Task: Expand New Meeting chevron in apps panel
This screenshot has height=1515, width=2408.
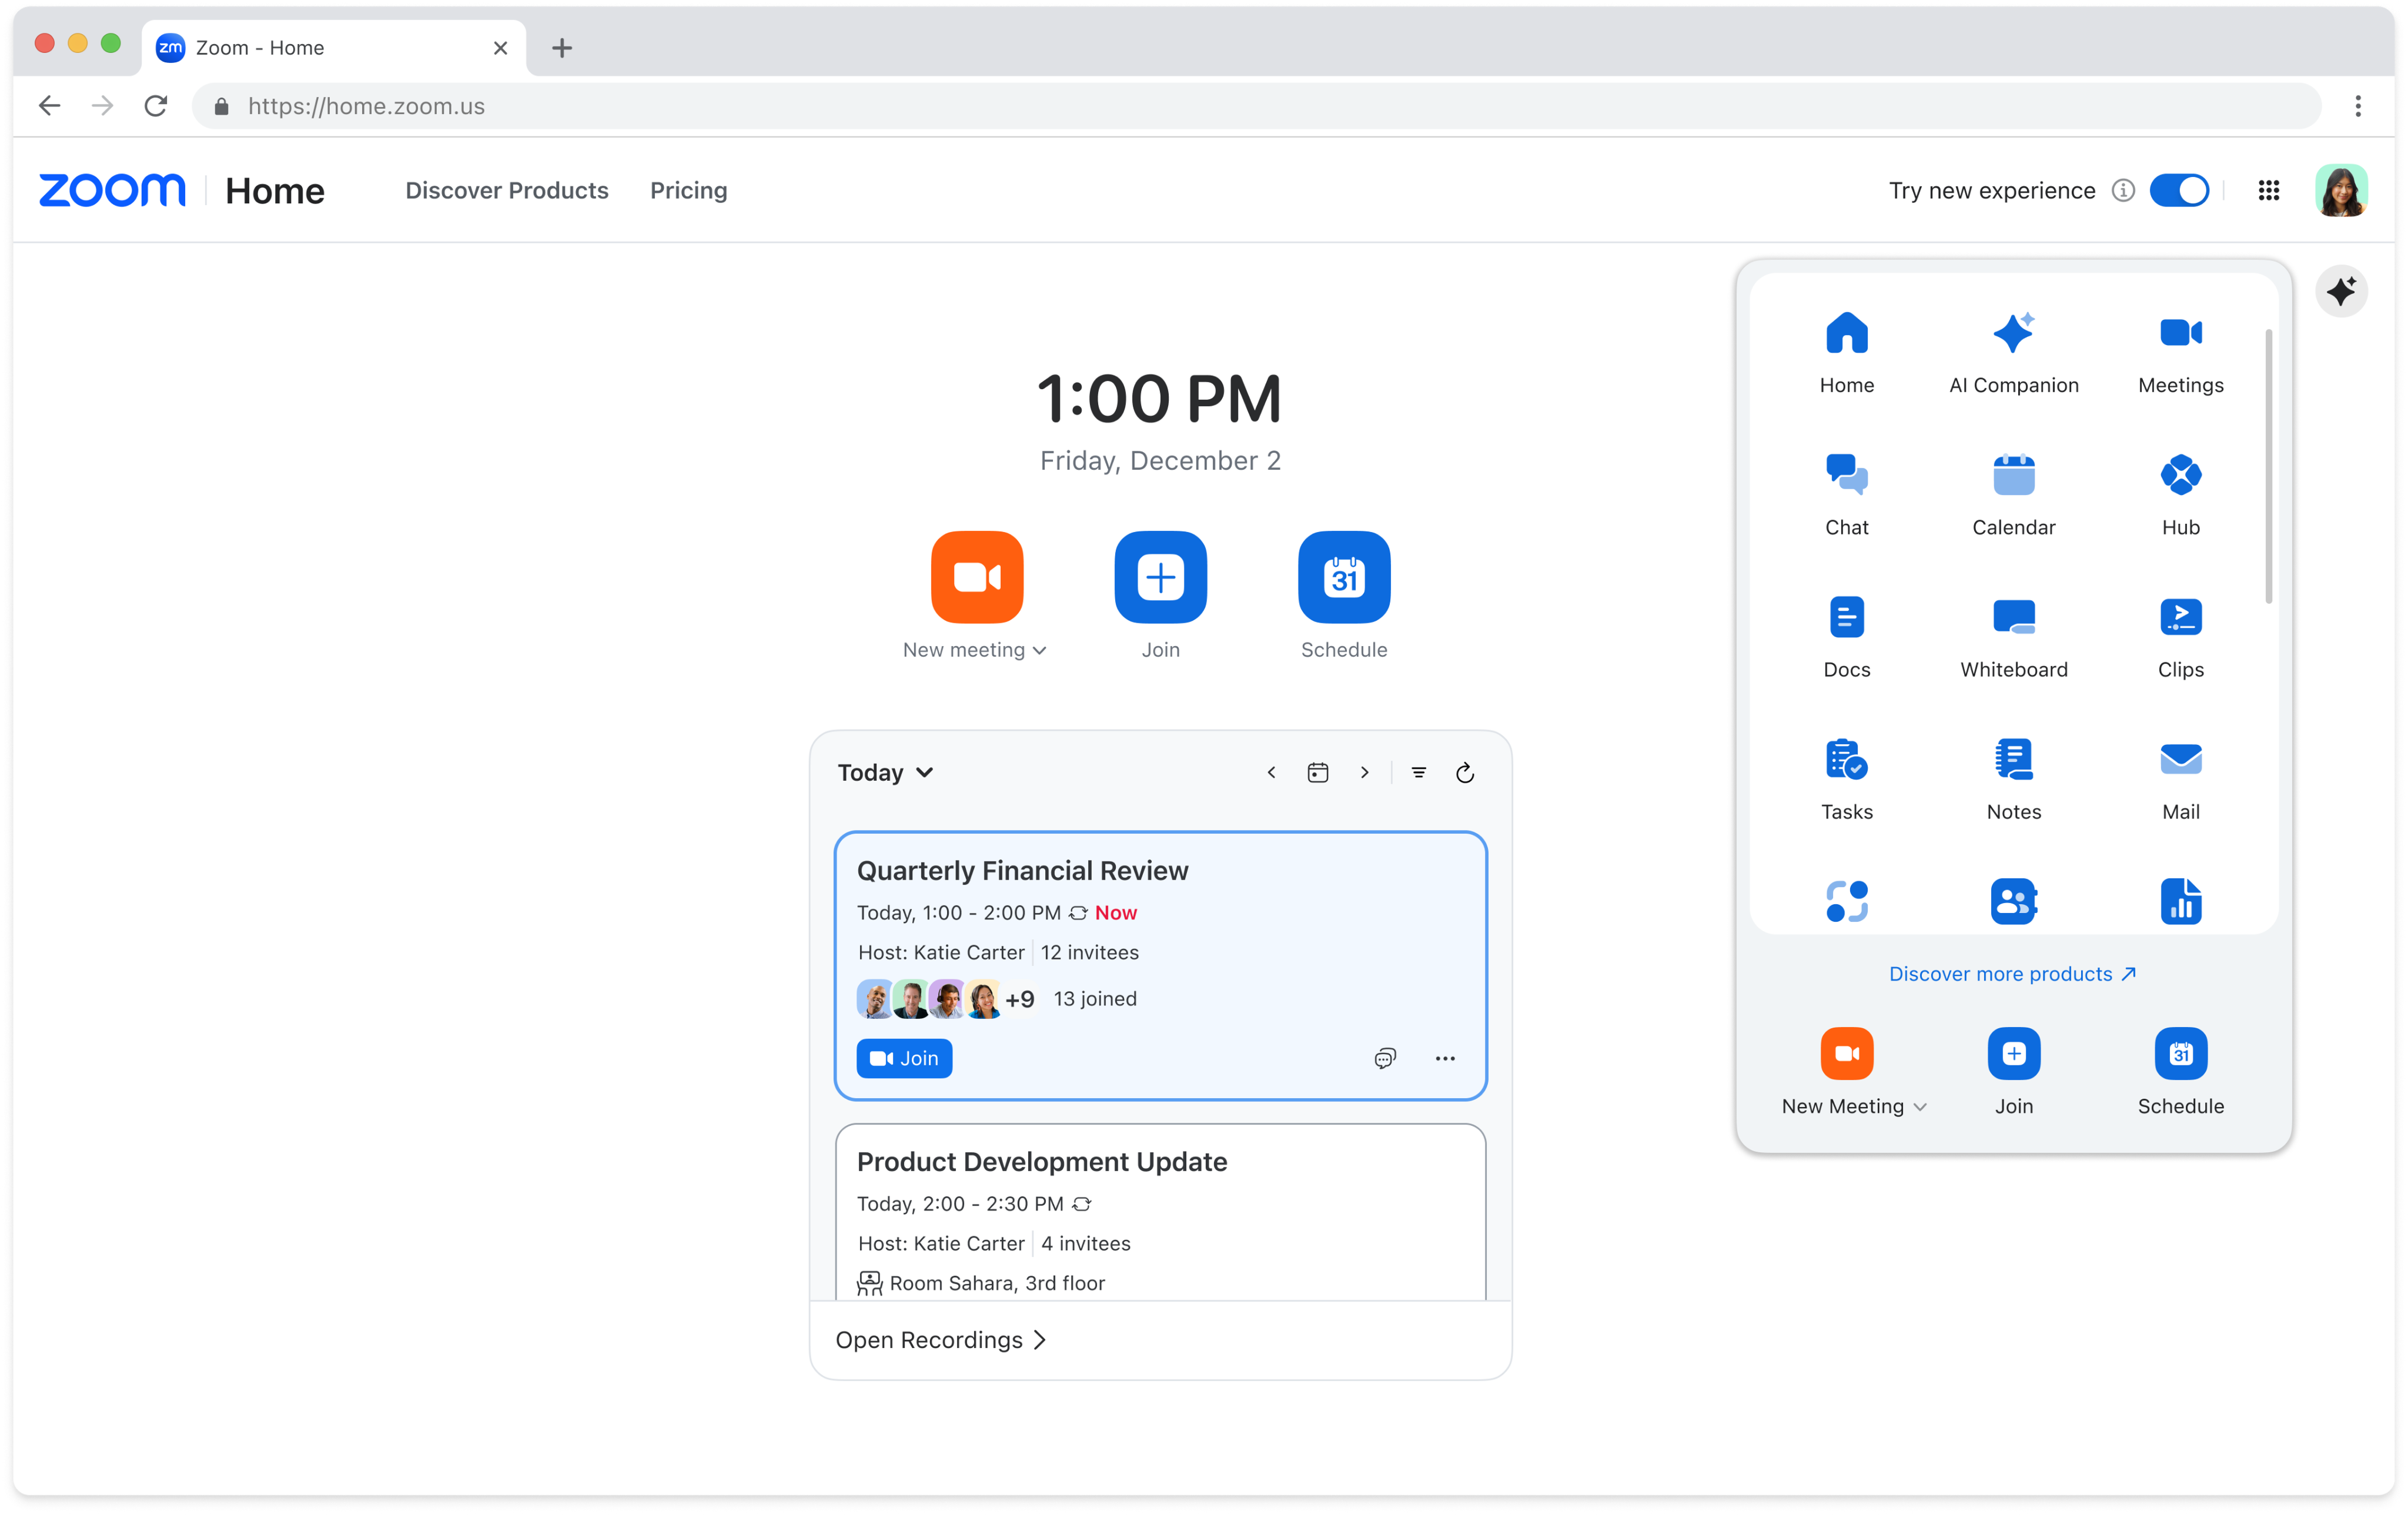Action: [x=1920, y=1107]
